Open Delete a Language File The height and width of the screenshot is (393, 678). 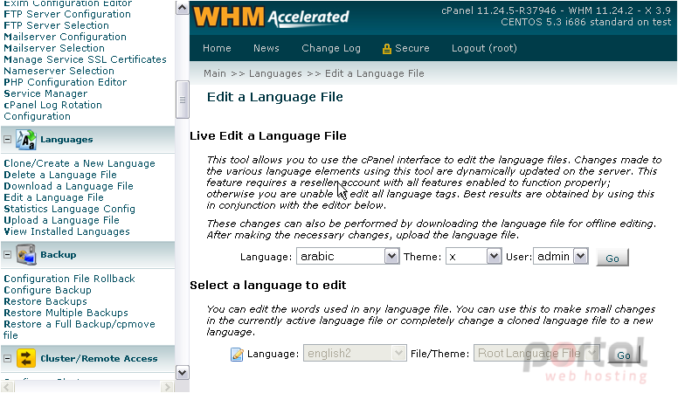coord(60,175)
